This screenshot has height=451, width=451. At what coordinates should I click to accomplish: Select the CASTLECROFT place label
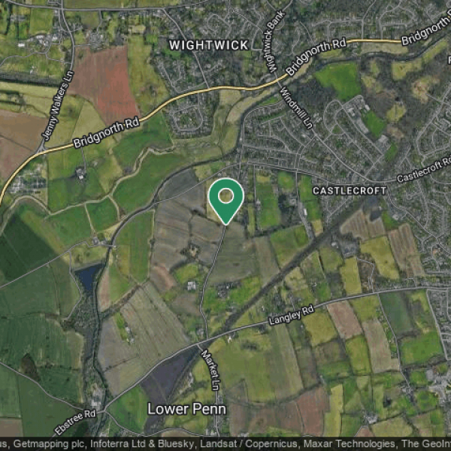click(x=350, y=191)
